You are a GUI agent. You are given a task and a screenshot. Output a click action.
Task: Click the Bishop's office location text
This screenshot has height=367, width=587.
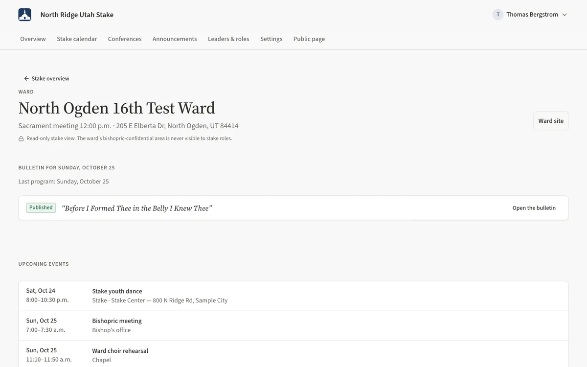tap(112, 330)
